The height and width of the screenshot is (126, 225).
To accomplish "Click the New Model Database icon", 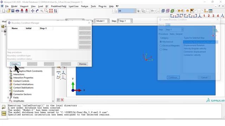I will (x=4, y=11).
